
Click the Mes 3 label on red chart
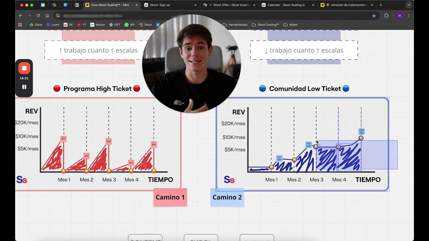click(x=109, y=180)
